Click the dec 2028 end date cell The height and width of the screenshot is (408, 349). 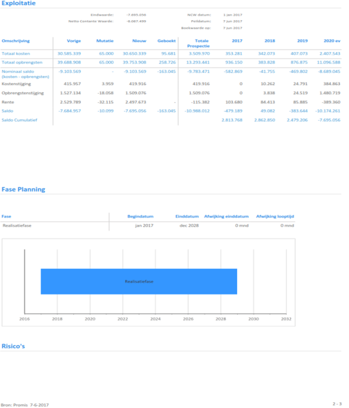point(189,226)
